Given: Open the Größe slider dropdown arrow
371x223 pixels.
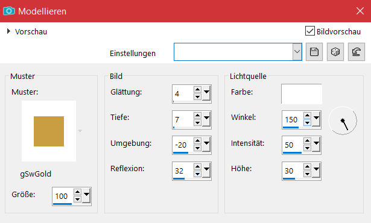Looking at the screenshot, I should pyautogui.click(x=87, y=195).
